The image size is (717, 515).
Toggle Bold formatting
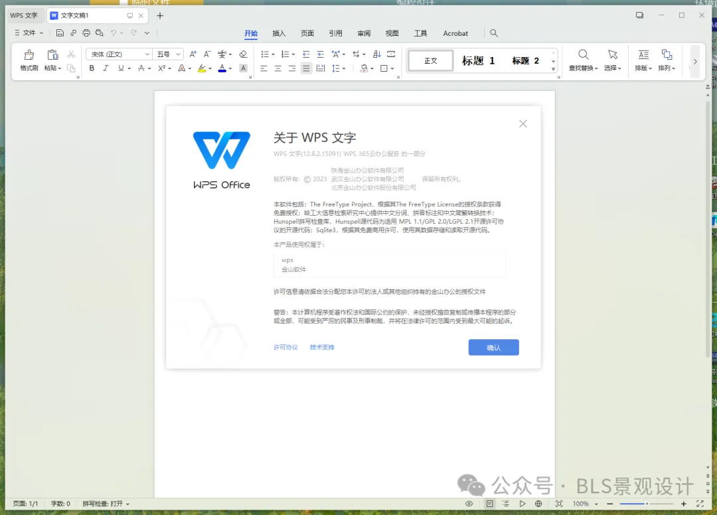pyautogui.click(x=92, y=68)
